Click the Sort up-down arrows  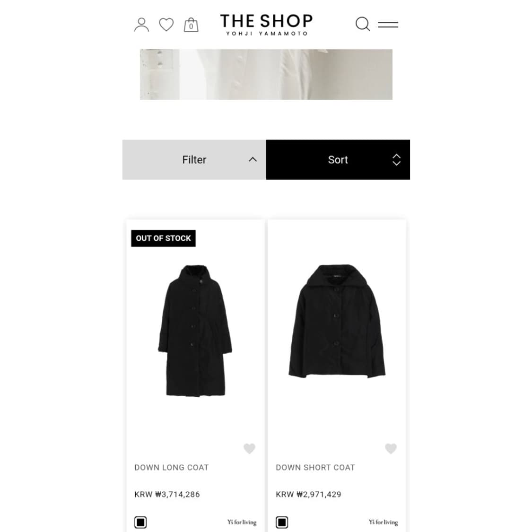point(397,160)
